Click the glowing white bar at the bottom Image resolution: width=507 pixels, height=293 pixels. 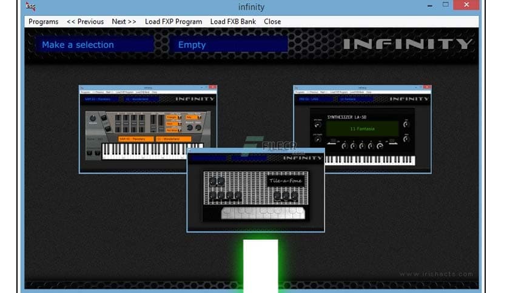(261, 265)
